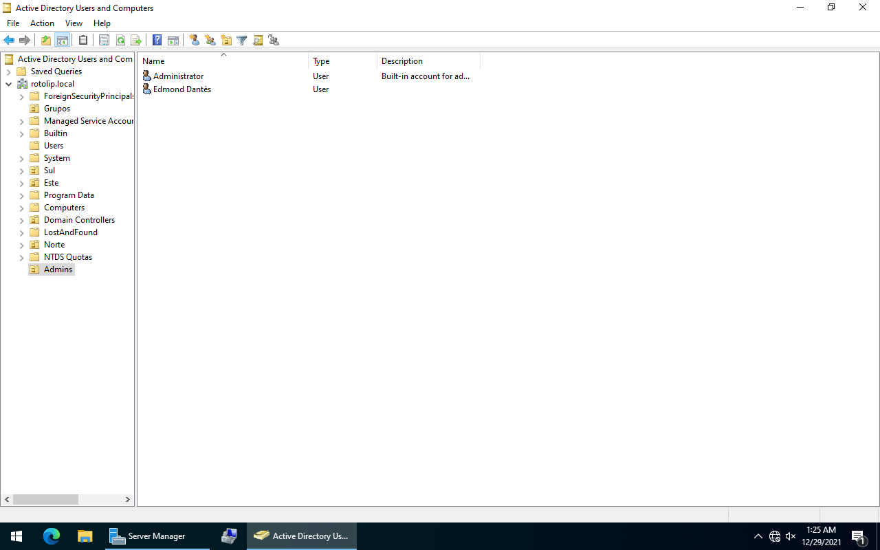The height and width of the screenshot is (550, 880).
Task: Click the Refresh toolbar icon
Action: coord(120,41)
